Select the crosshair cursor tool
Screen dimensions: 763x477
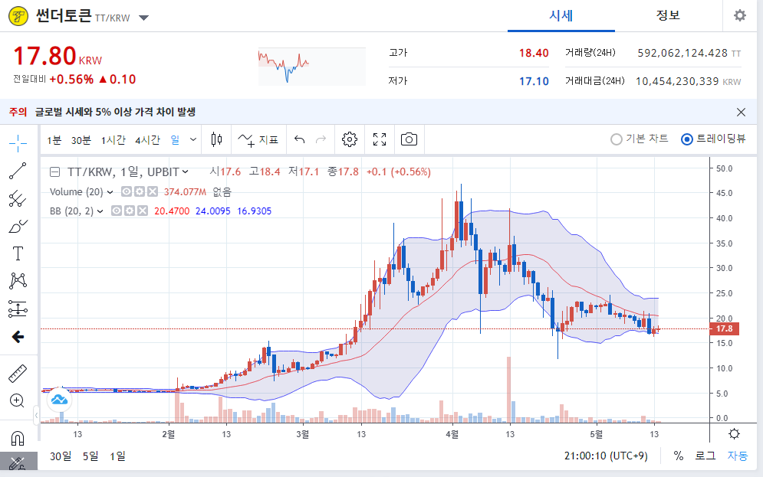click(x=18, y=143)
